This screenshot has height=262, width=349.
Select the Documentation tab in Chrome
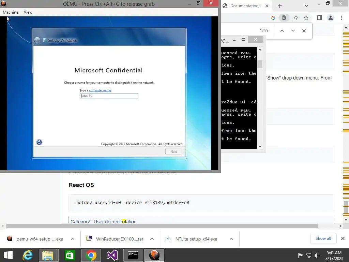(x=245, y=6)
